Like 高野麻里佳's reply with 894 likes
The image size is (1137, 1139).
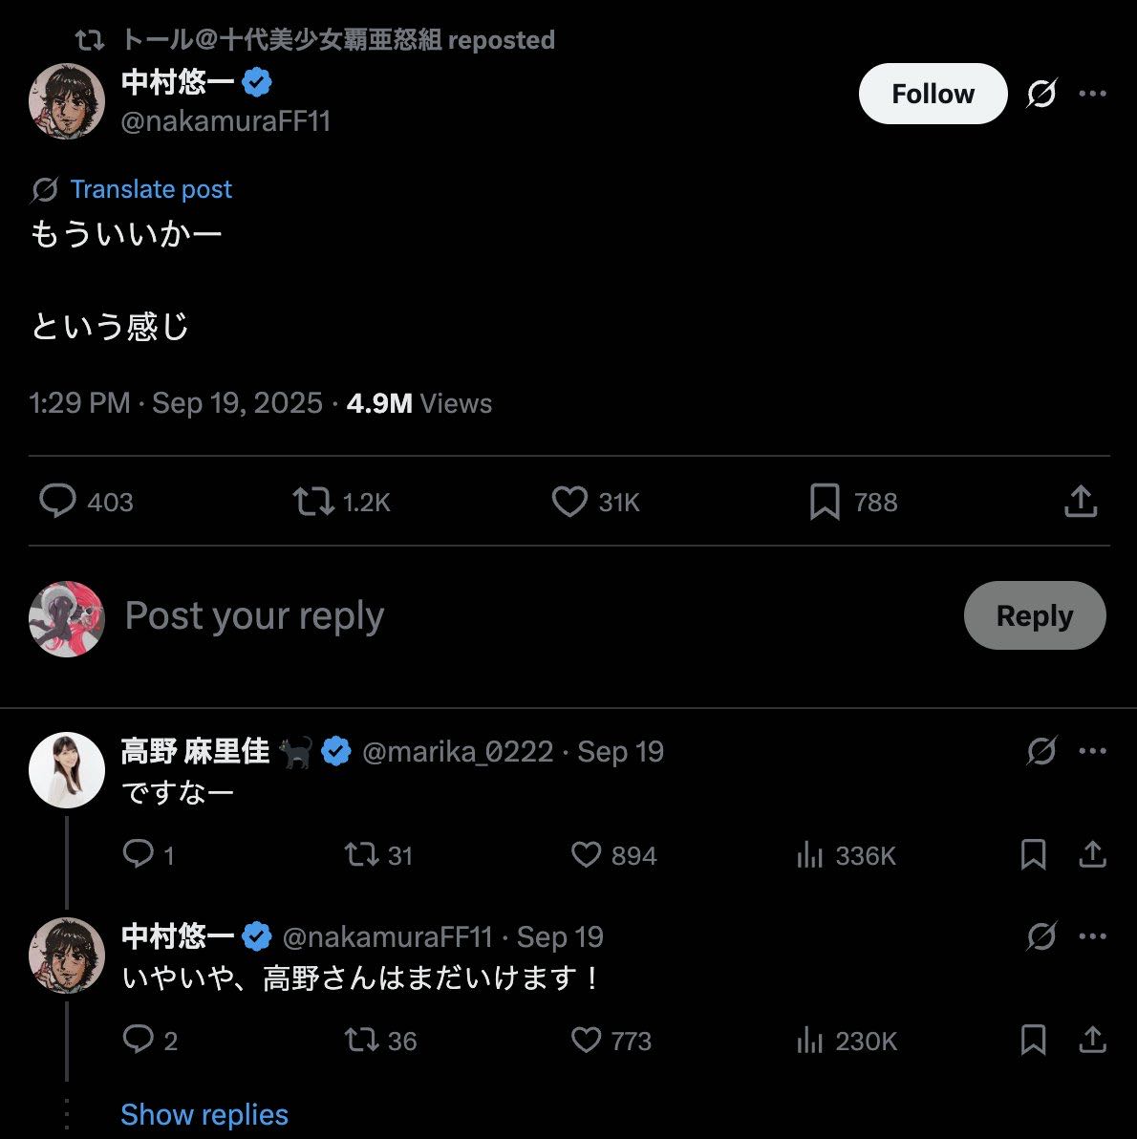point(586,854)
